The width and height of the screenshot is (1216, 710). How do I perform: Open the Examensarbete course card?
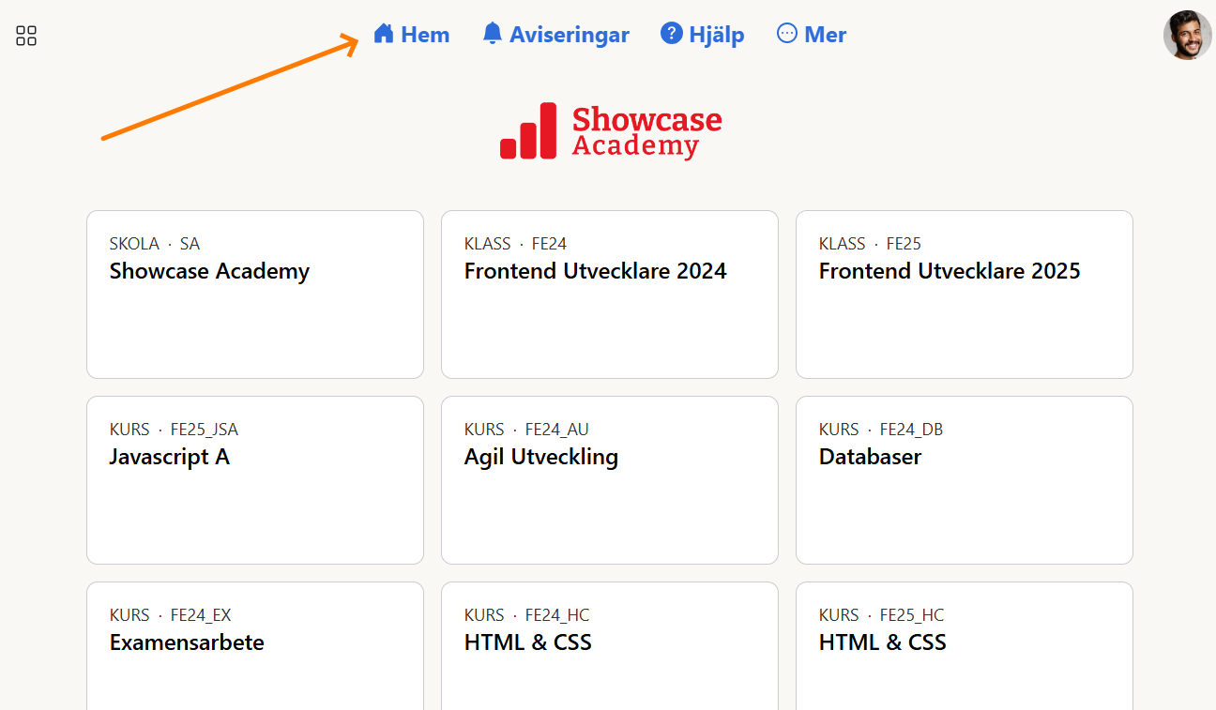tap(255, 647)
